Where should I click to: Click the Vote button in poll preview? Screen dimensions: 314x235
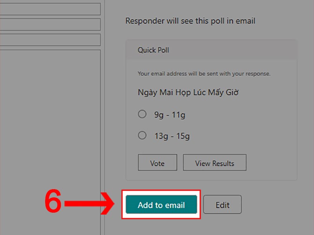click(x=157, y=163)
